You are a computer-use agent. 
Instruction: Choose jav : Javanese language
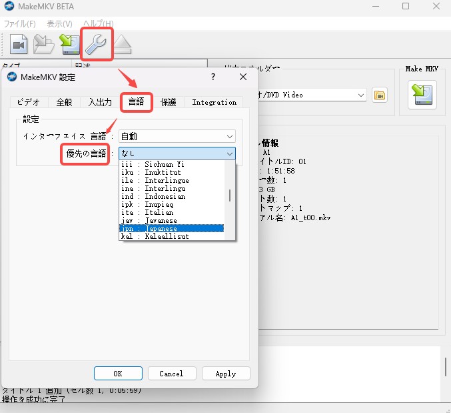click(x=171, y=221)
